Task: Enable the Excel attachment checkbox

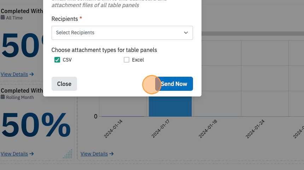Action: (127, 60)
